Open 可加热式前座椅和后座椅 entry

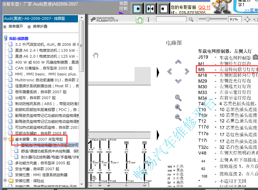coord(47,127)
